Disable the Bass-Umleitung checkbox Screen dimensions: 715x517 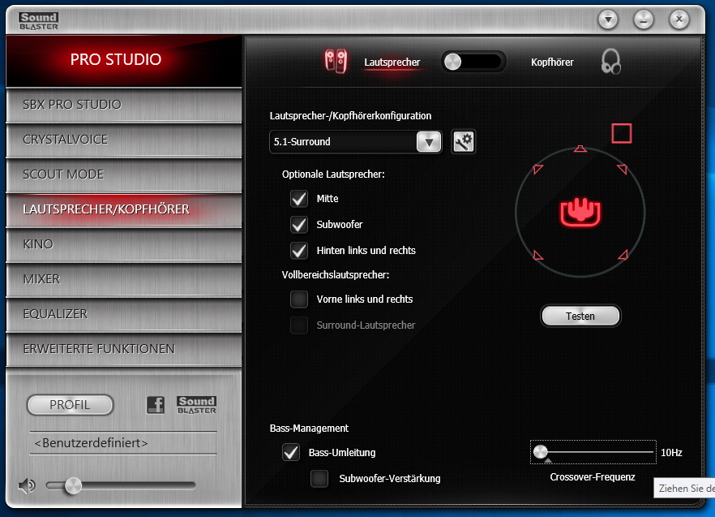click(x=291, y=453)
